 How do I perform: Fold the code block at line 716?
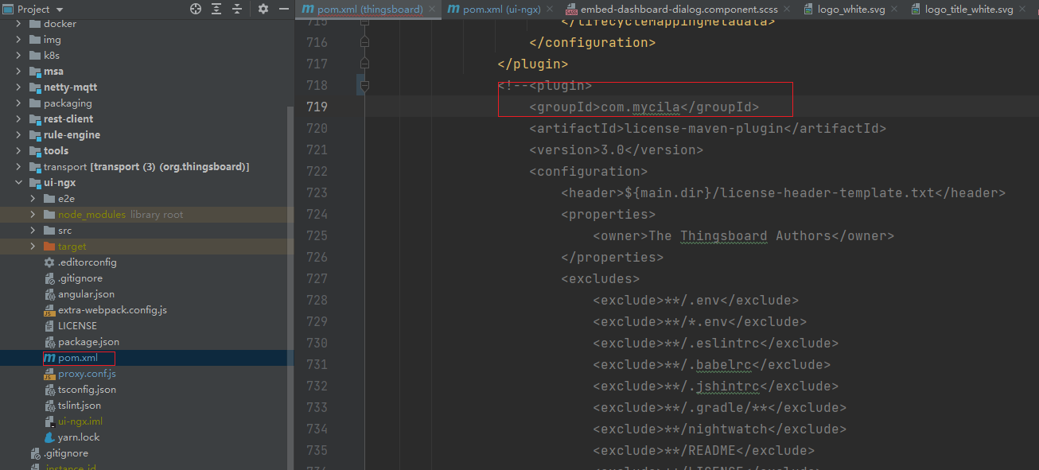pyautogui.click(x=364, y=42)
